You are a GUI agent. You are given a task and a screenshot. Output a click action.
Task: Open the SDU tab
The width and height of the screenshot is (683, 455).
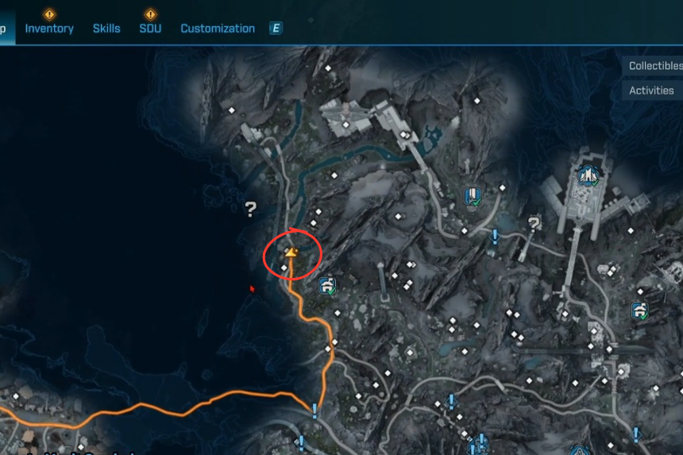[x=150, y=29]
